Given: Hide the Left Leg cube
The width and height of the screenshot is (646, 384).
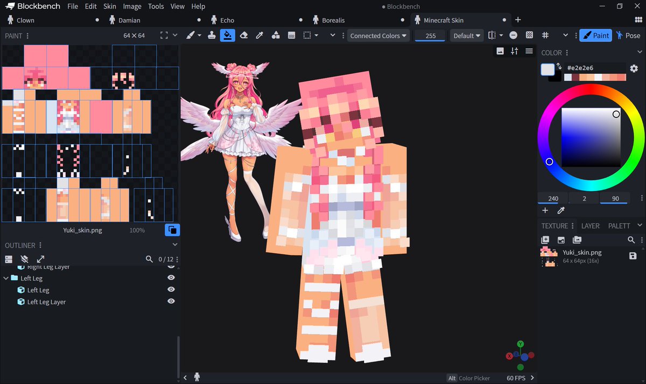Looking at the screenshot, I should pos(171,290).
